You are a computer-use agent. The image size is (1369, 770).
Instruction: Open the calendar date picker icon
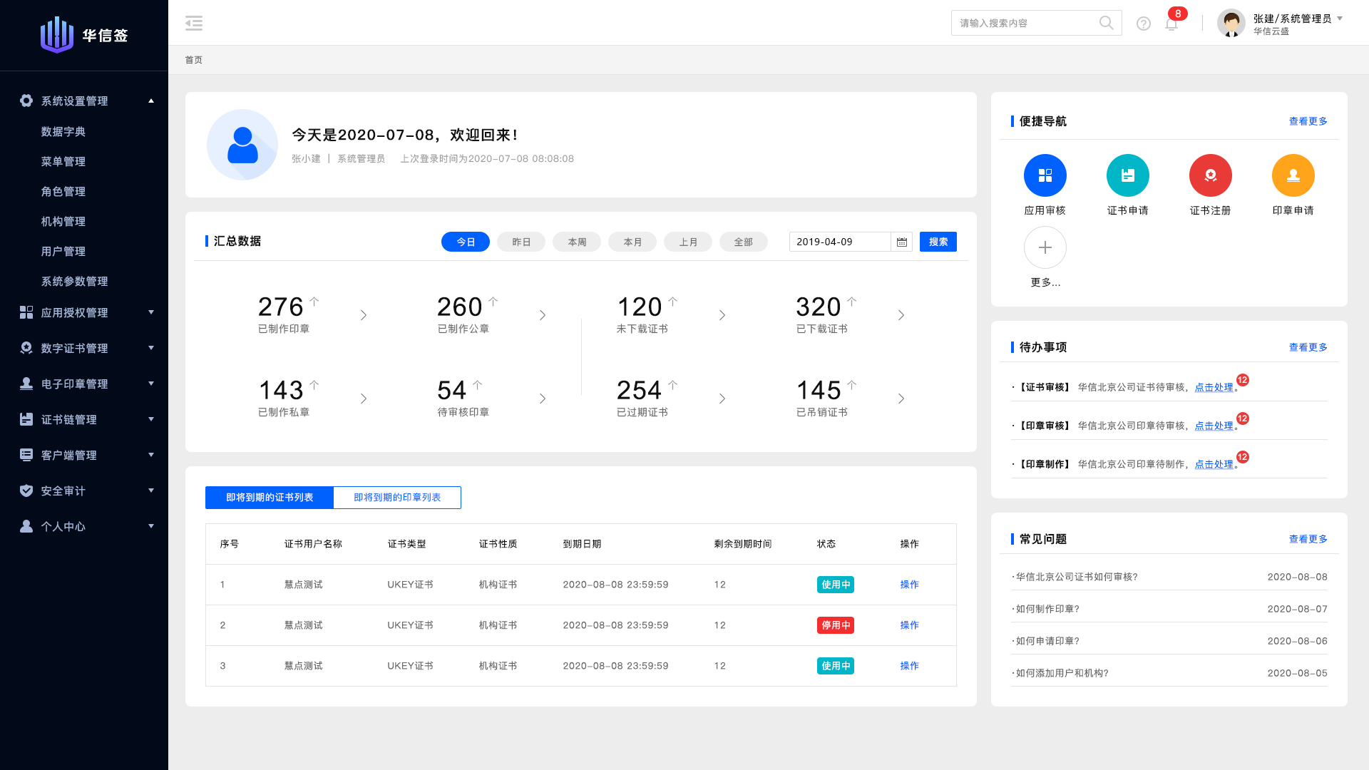coord(902,242)
